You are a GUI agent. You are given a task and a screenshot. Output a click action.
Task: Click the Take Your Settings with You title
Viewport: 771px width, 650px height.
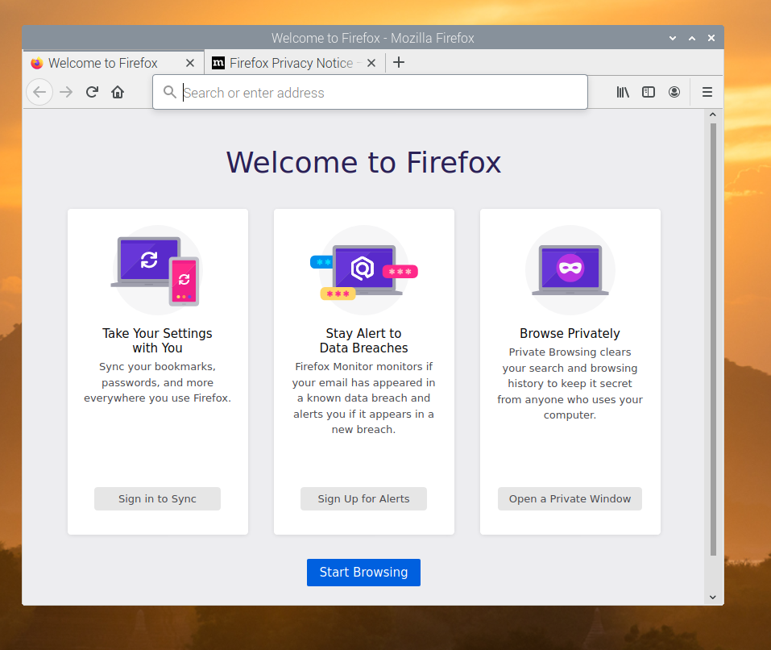click(157, 340)
